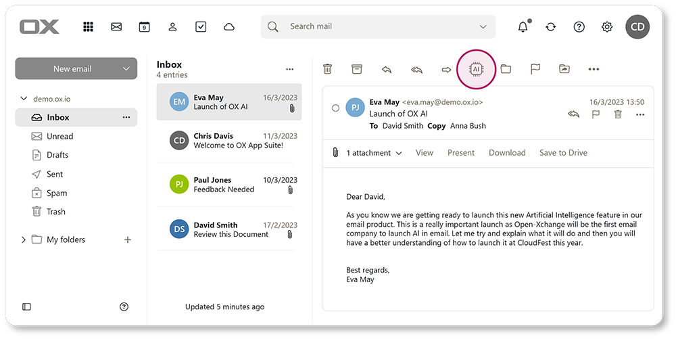Delete the email using toolbar trash icon

[327, 69]
